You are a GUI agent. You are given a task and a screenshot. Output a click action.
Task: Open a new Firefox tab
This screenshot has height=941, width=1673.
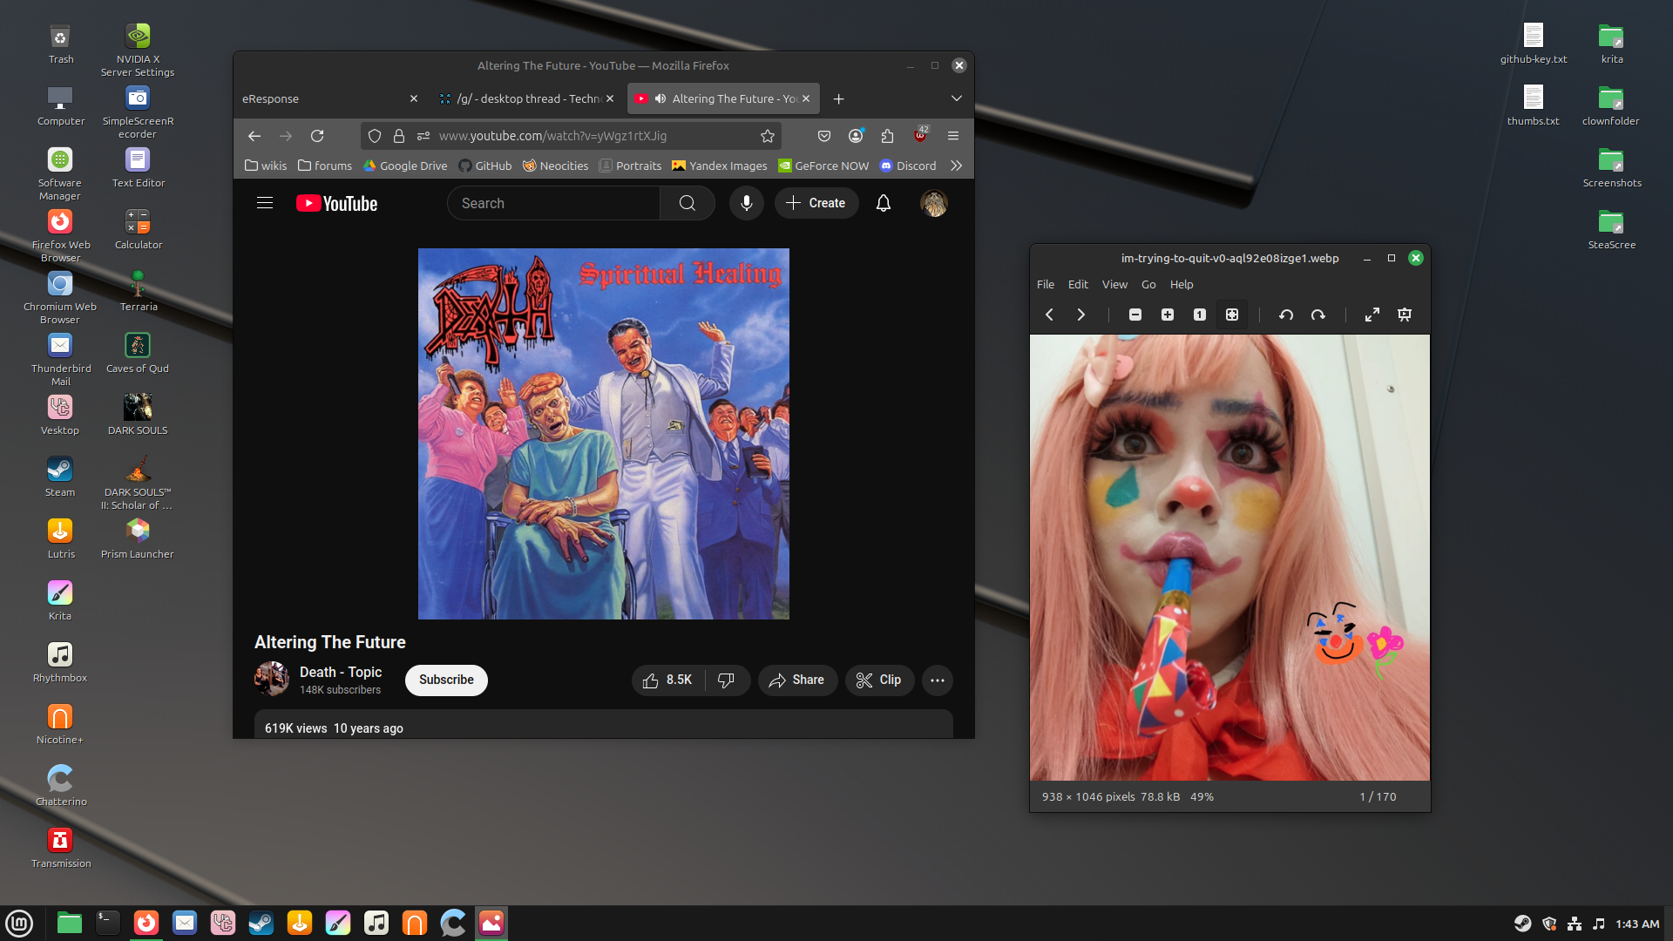click(x=839, y=98)
